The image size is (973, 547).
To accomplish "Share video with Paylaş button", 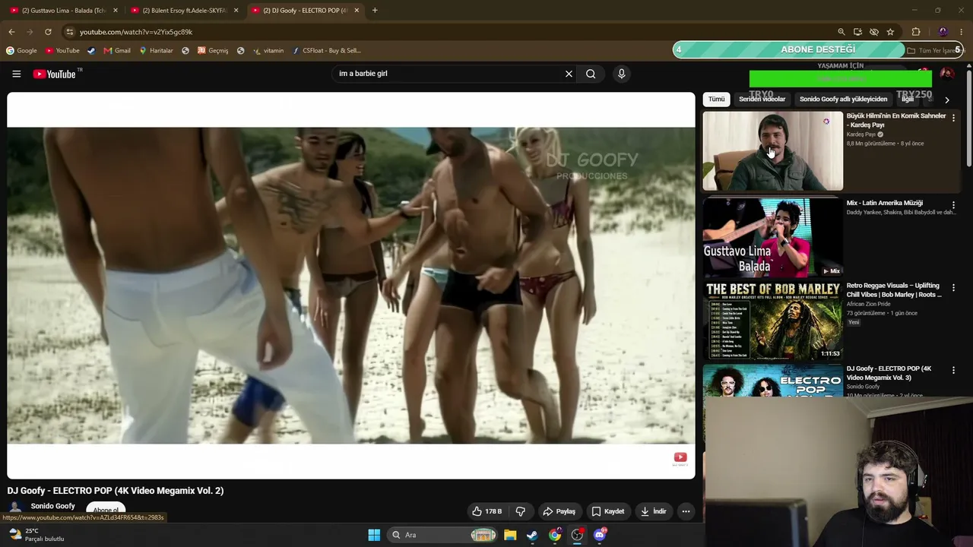I will pos(559,511).
